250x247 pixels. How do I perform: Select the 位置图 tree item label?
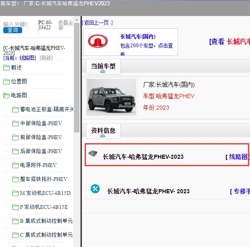point(19,81)
